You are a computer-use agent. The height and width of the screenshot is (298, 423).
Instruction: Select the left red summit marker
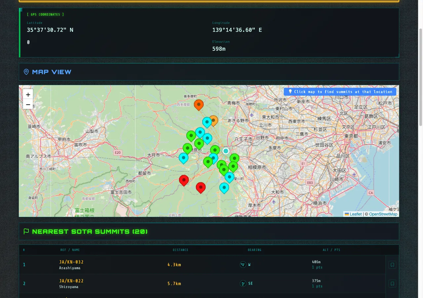[184, 180]
